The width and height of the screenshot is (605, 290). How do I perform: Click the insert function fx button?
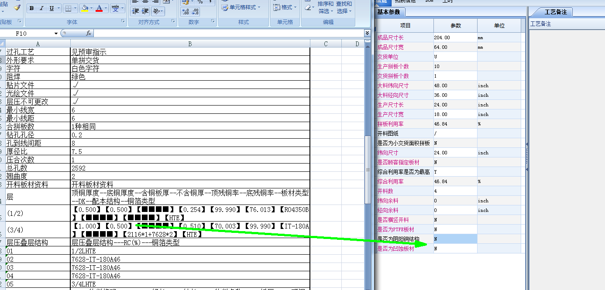click(89, 33)
